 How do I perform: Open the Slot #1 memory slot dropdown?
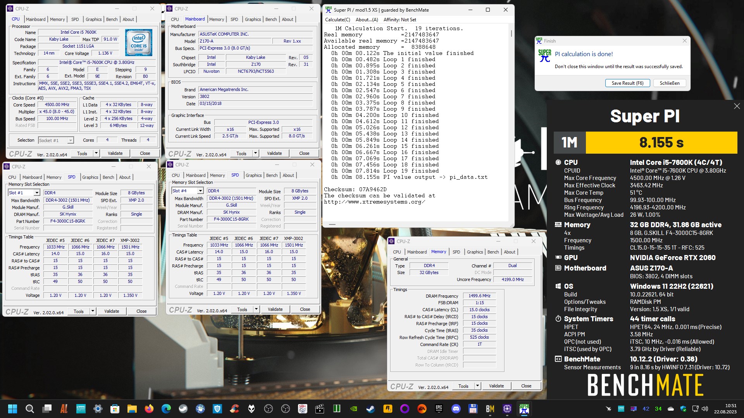tap(37, 193)
